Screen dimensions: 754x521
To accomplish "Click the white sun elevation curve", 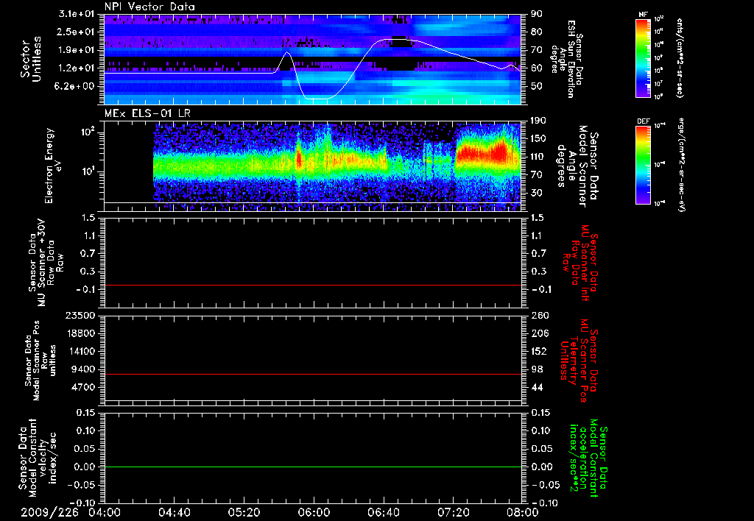I will [317, 99].
